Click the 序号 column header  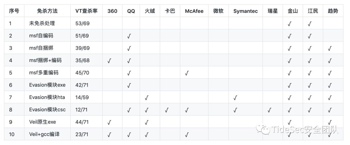point(14,11)
